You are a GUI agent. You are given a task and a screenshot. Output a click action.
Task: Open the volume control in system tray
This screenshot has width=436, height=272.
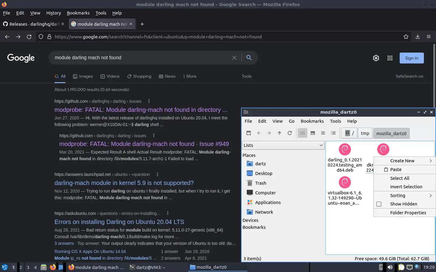coord(390,267)
